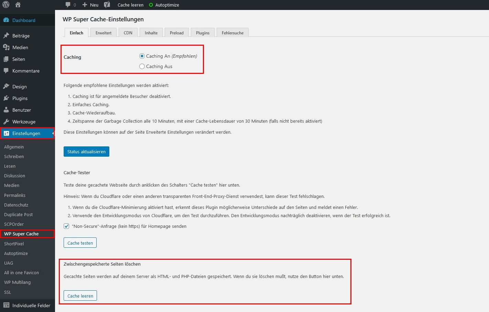Click the Dashboard gauge icon
This screenshot has width=489, height=312.
click(6, 20)
